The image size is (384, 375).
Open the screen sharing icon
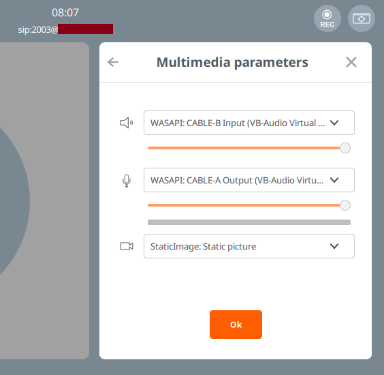(x=362, y=18)
